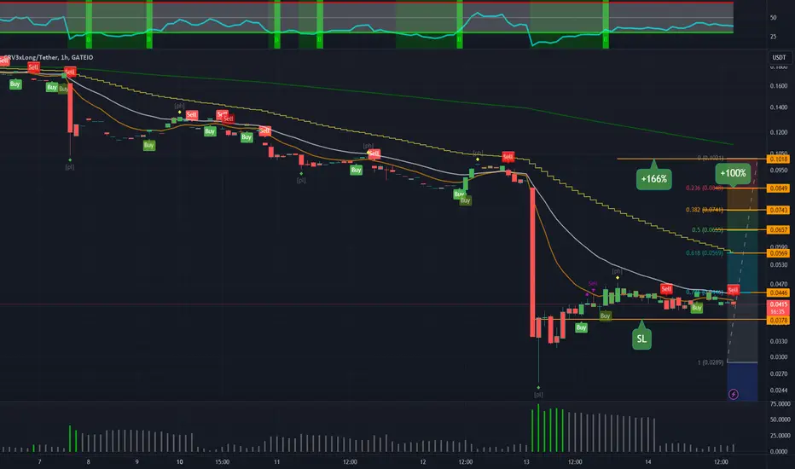Select the 0 (0.1021) Fibonacci level text
The image size is (795, 469).
[x=711, y=158]
